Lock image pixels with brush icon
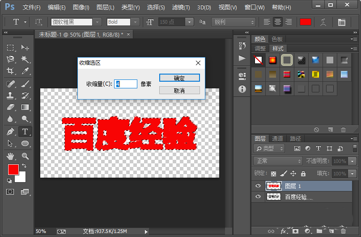The height and width of the screenshot is (237, 361). [x=284, y=173]
